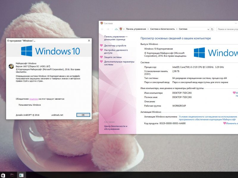Expand the chevron before Панель управления breadcrumb

(124, 29)
